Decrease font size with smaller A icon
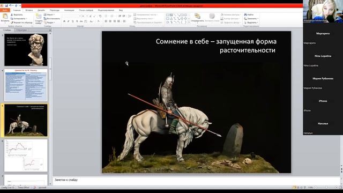This screenshot has width=343, height=193. [x=94, y=16]
